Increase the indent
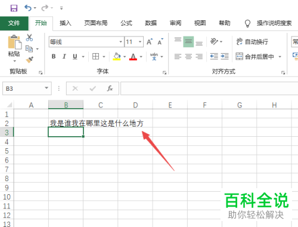The width and height of the screenshot is (298, 227). (x=225, y=57)
